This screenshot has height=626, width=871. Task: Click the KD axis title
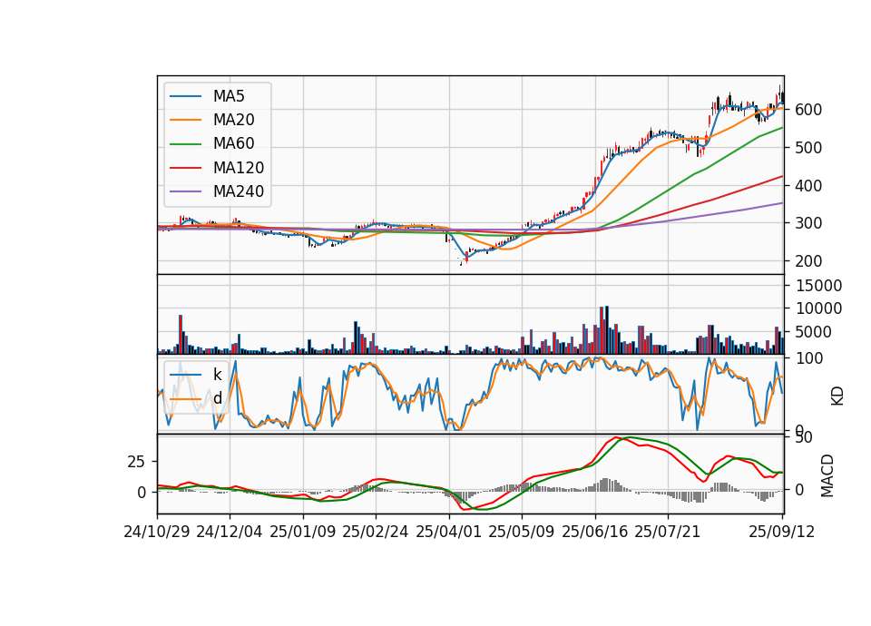(837, 396)
